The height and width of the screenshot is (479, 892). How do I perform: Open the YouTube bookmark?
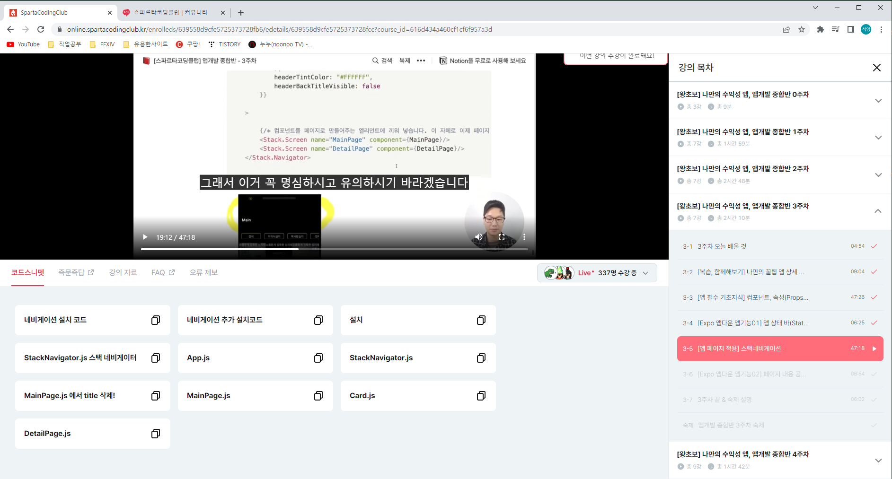point(23,44)
